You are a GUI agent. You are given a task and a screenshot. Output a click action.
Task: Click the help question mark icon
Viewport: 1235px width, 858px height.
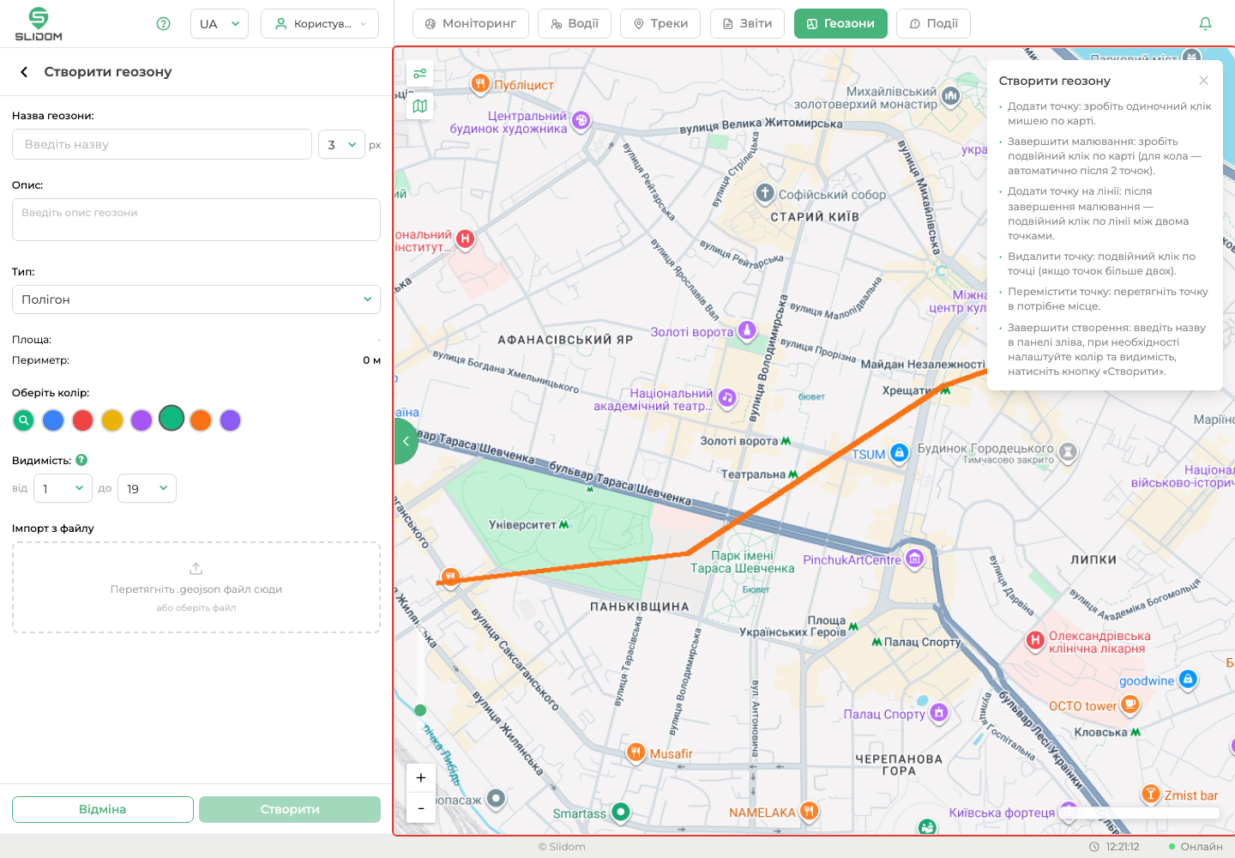164,24
